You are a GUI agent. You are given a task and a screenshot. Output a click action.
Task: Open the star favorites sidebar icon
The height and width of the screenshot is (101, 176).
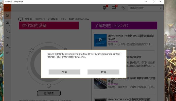coord(7,45)
